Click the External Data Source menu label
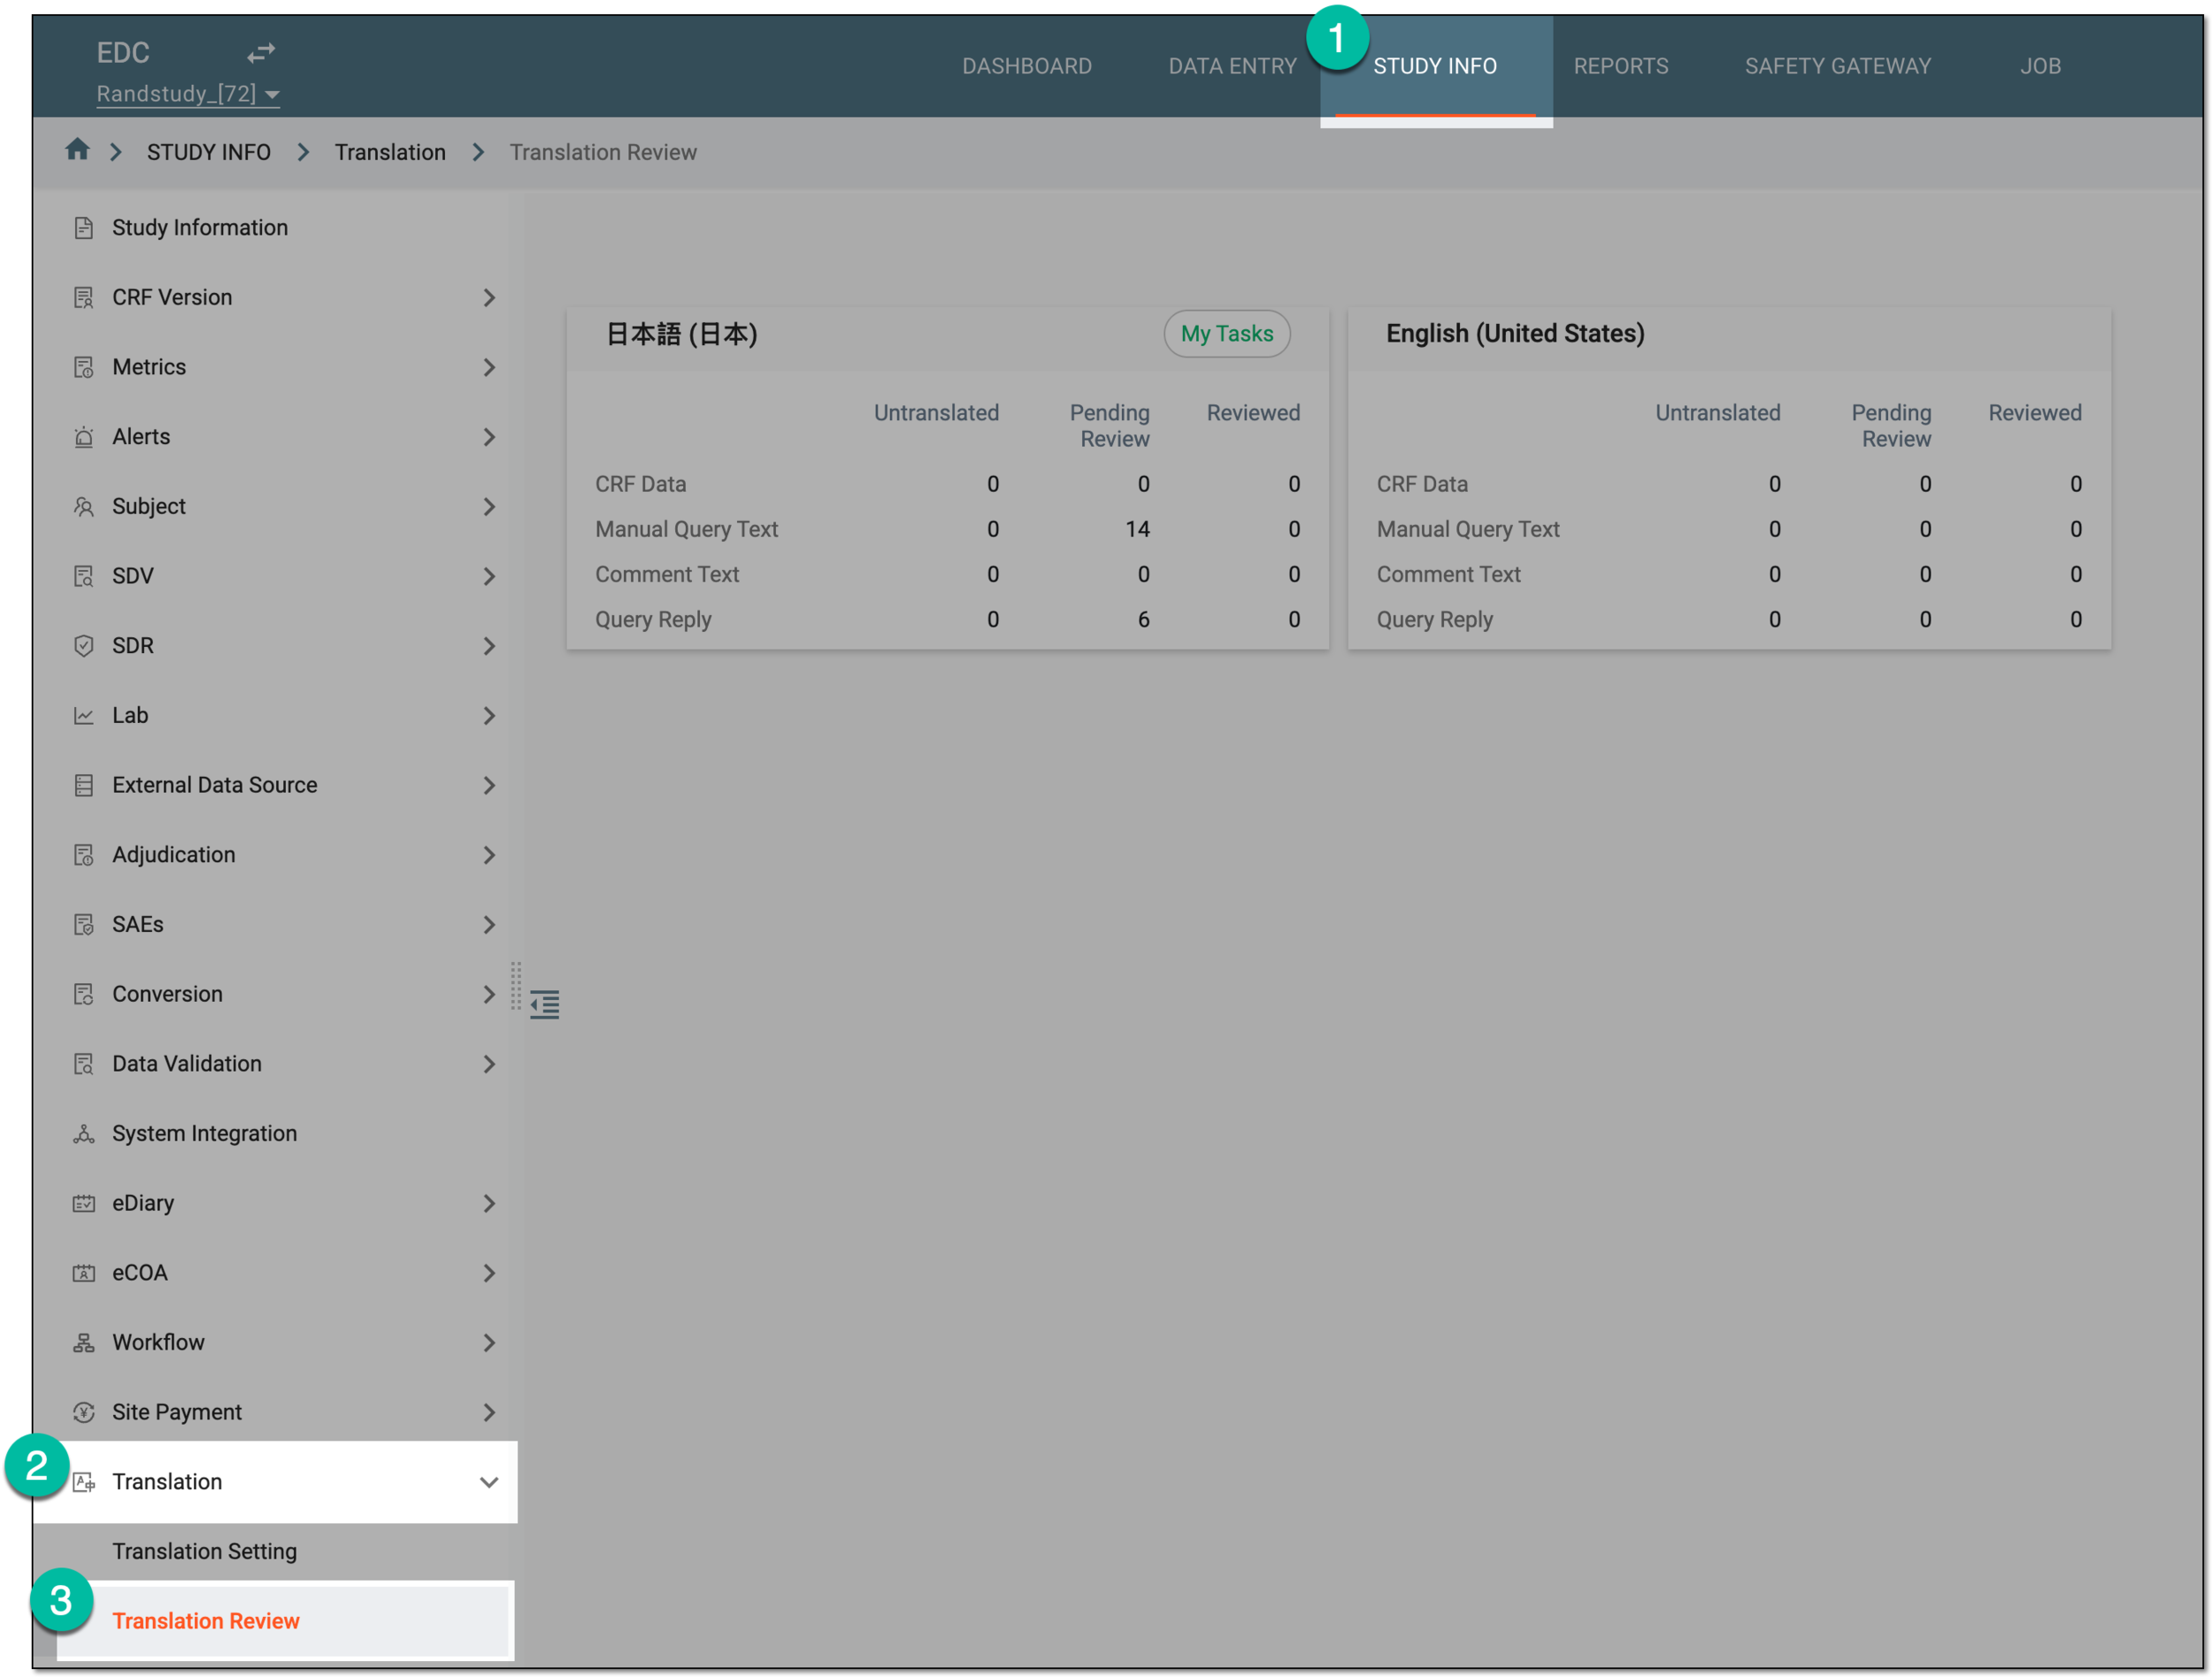This screenshot has height=1677, width=2212. (215, 785)
